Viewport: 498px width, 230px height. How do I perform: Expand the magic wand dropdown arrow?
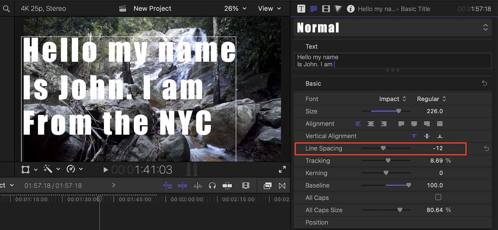point(58,169)
